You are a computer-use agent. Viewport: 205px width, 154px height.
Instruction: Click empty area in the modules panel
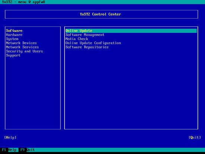pos(131,89)
